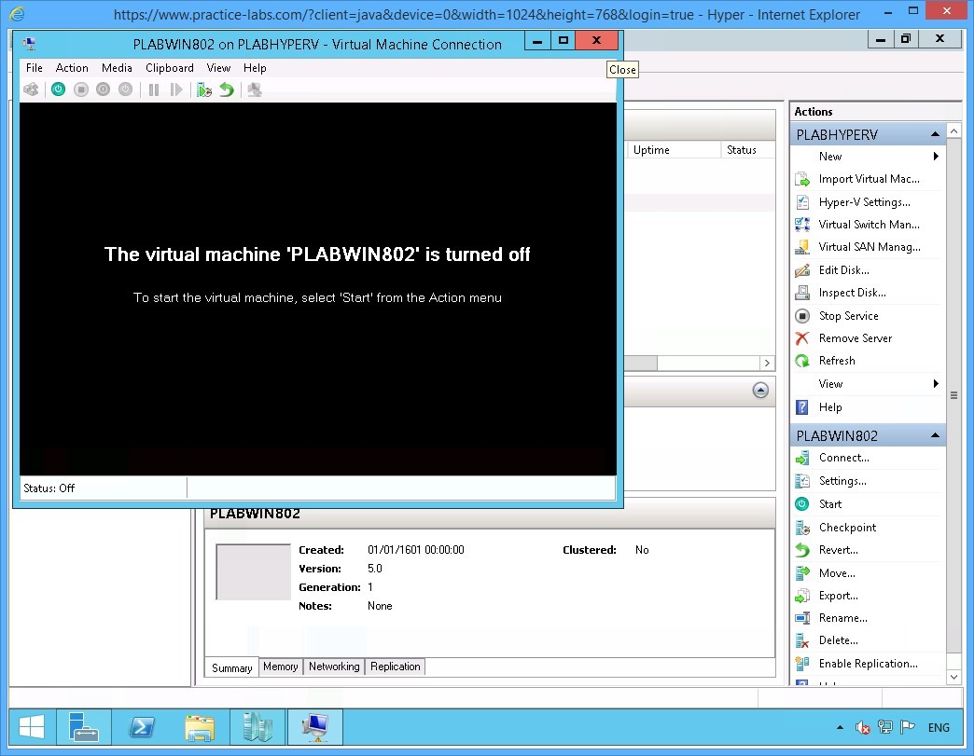Viewport: 974px width, 756px height.
Task: Collapse the PLABHYPERV actions section
Action: coord(936,132)
